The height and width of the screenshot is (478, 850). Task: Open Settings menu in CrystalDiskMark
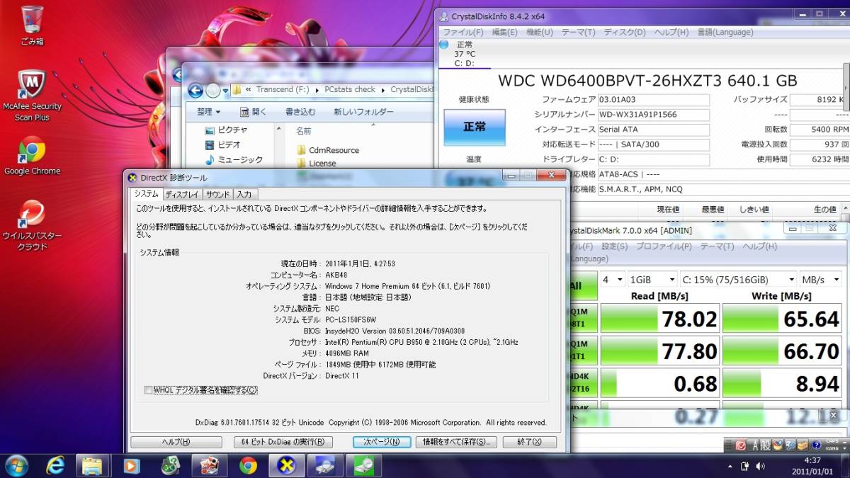(x=614, y=246)
